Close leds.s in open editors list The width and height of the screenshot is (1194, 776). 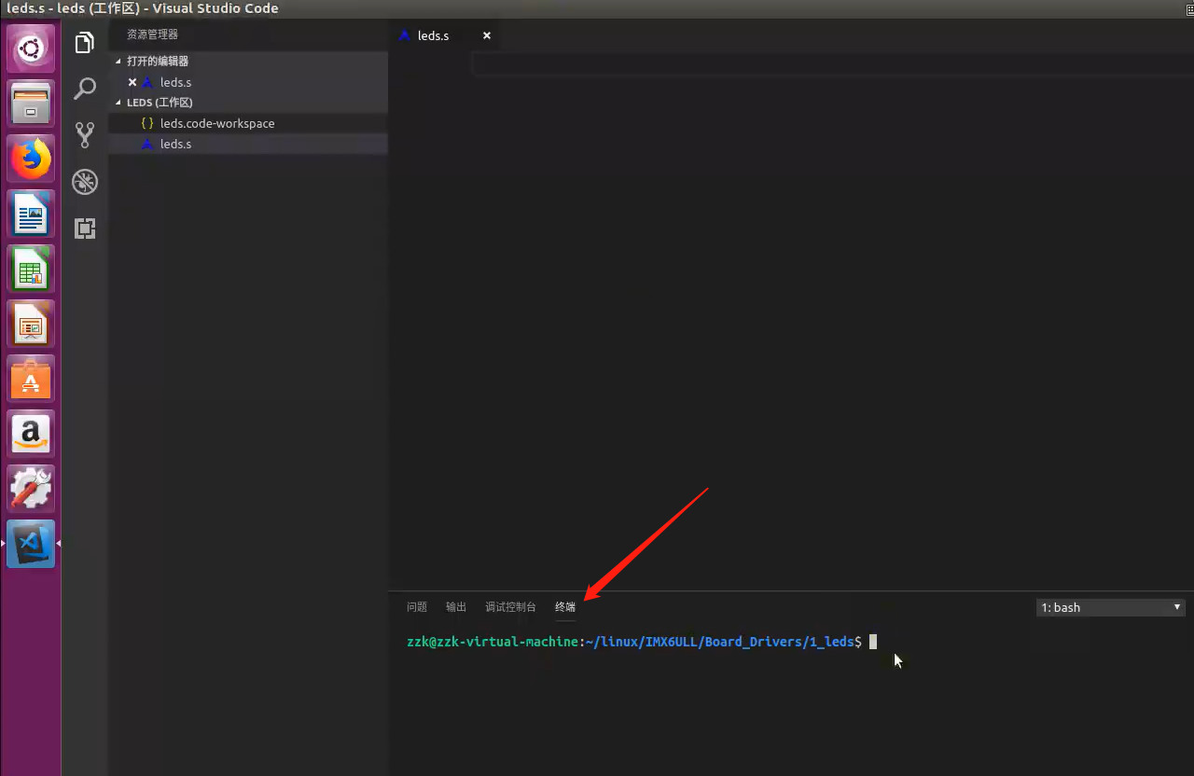point(132,82)
